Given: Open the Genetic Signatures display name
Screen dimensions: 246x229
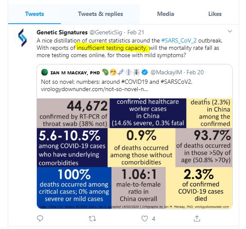Looking at the screenshot, I should pyautogui.click(x=62, y=32).
